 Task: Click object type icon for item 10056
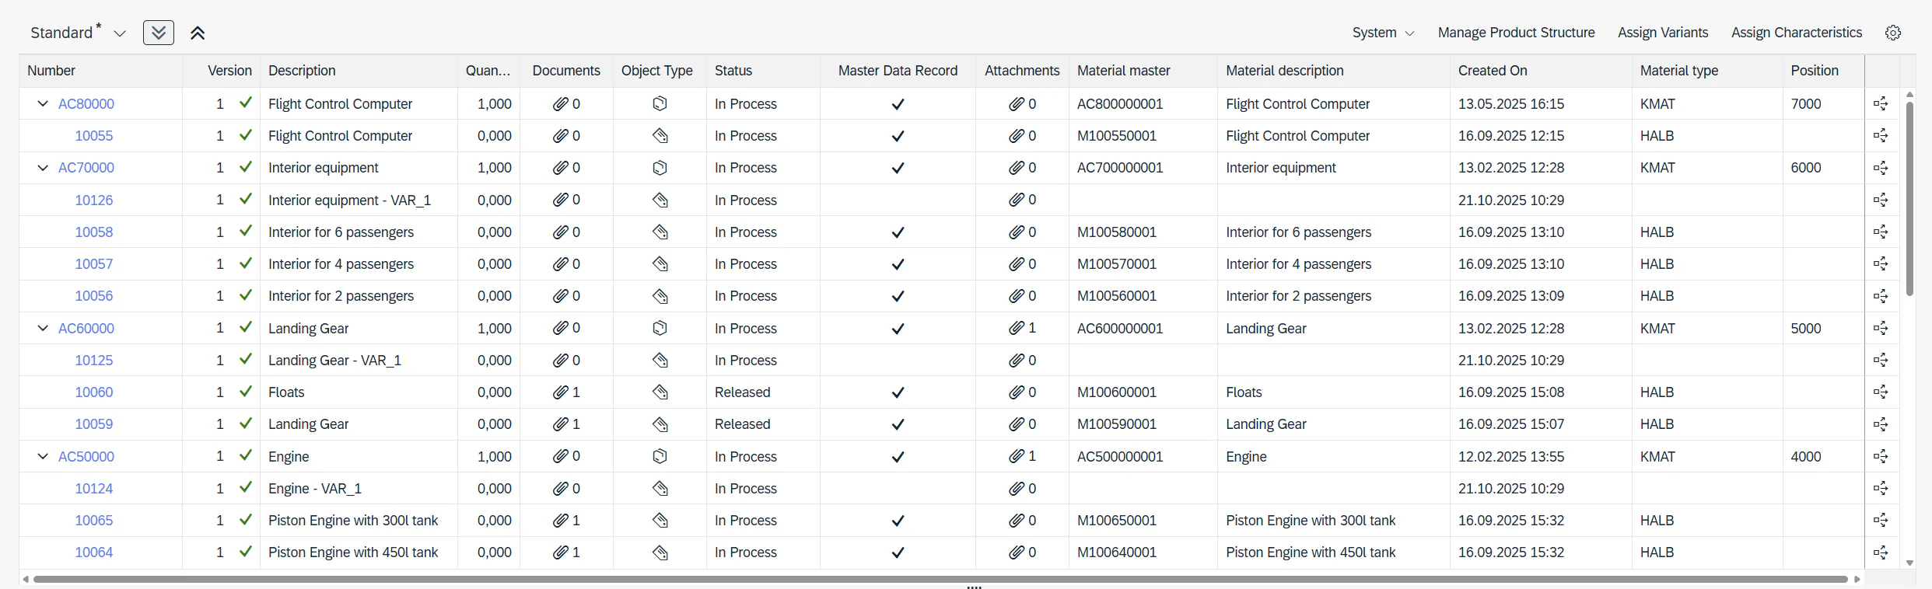pos(660,296)
